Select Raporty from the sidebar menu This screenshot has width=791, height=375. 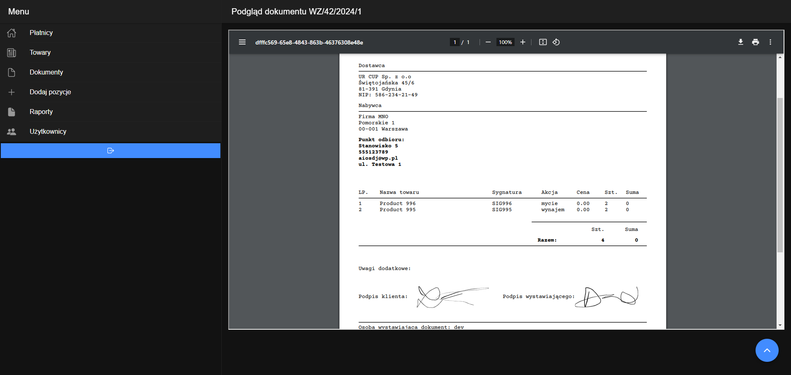[x=41, y=112]
